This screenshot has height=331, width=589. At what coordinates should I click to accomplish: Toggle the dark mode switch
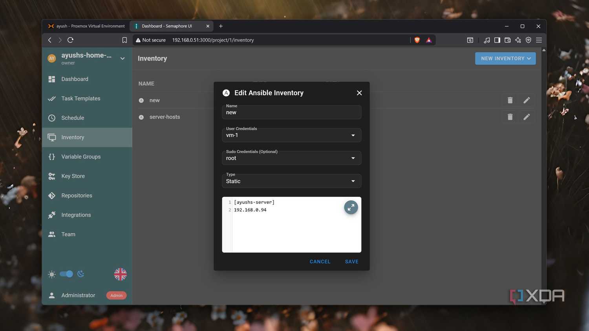(66, 274)
